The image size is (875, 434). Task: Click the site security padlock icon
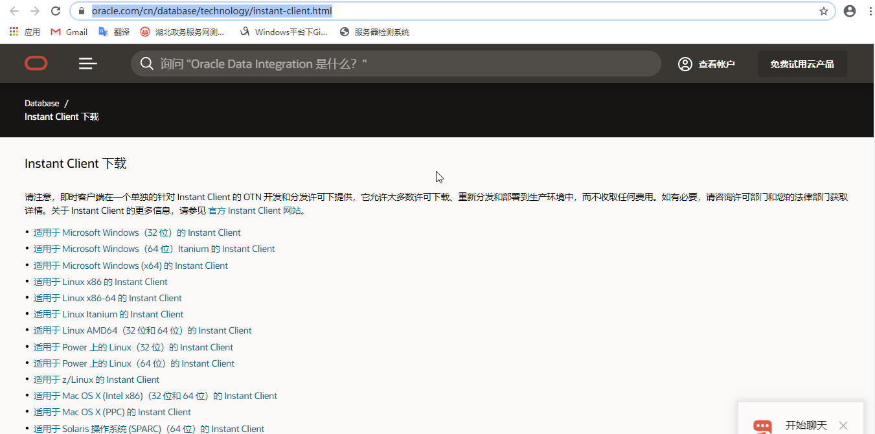tap(81, 10)
